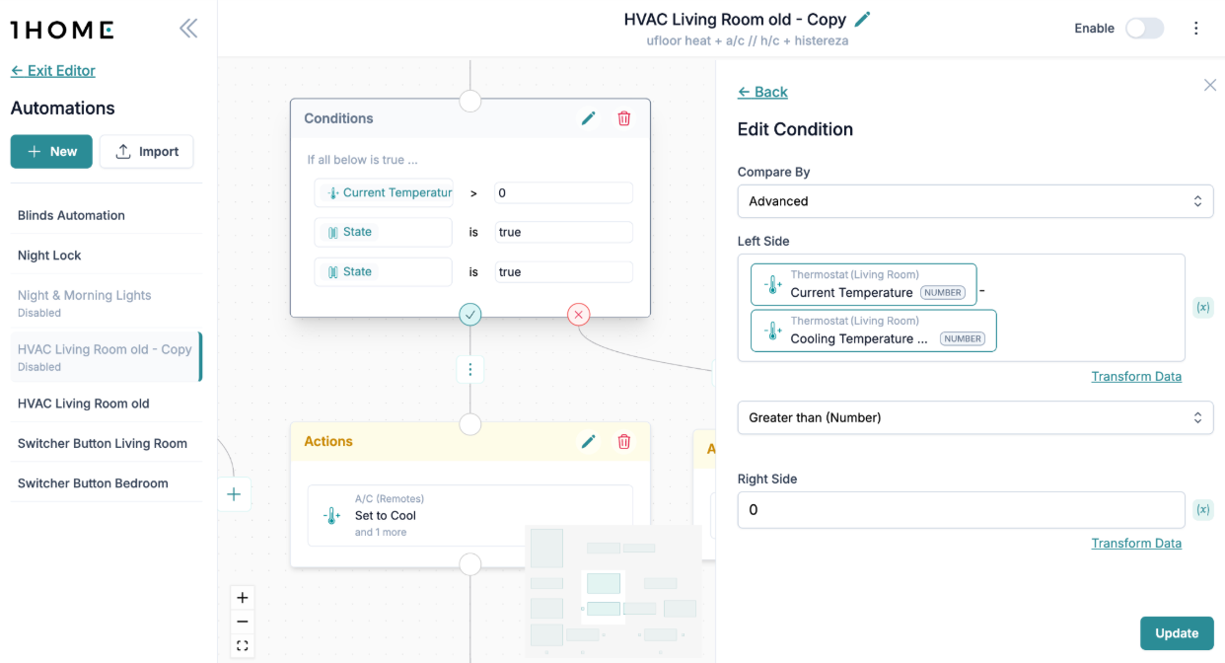Viewport: 1225px width, 663px height.
Task: Delete the Actions block with trash icon
Action: tap(624, 441)
